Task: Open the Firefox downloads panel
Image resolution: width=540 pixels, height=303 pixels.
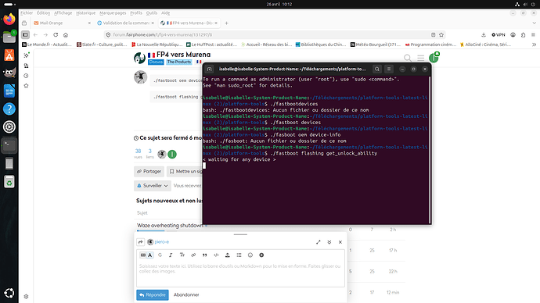Action: (484, 34)
